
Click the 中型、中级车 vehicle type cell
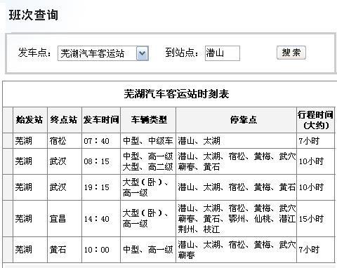click(x=148, y=141)
